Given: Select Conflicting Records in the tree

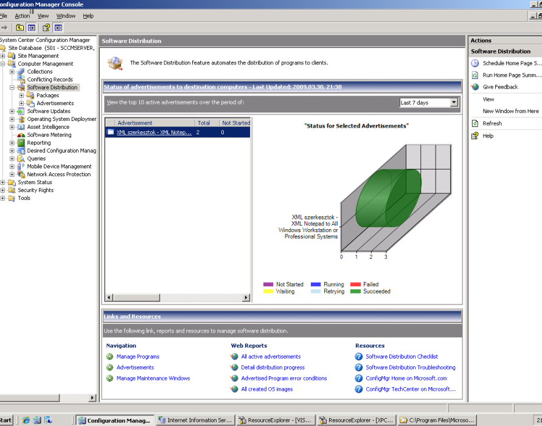Looking at the screenshot, I should [x=50, y=80].
